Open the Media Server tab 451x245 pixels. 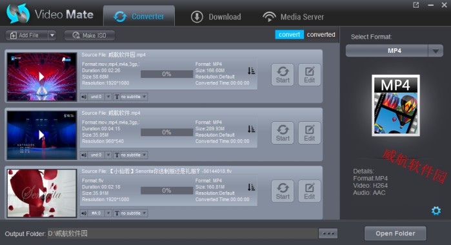tap(294, 17)
